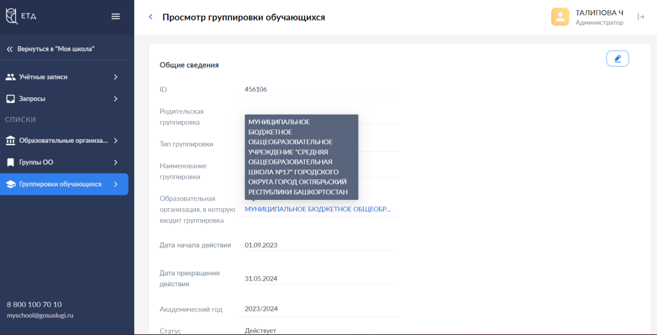Screen dimensions: 657x335
Task: Click the inbox icon of Запросы
Action: pos(10,99)
